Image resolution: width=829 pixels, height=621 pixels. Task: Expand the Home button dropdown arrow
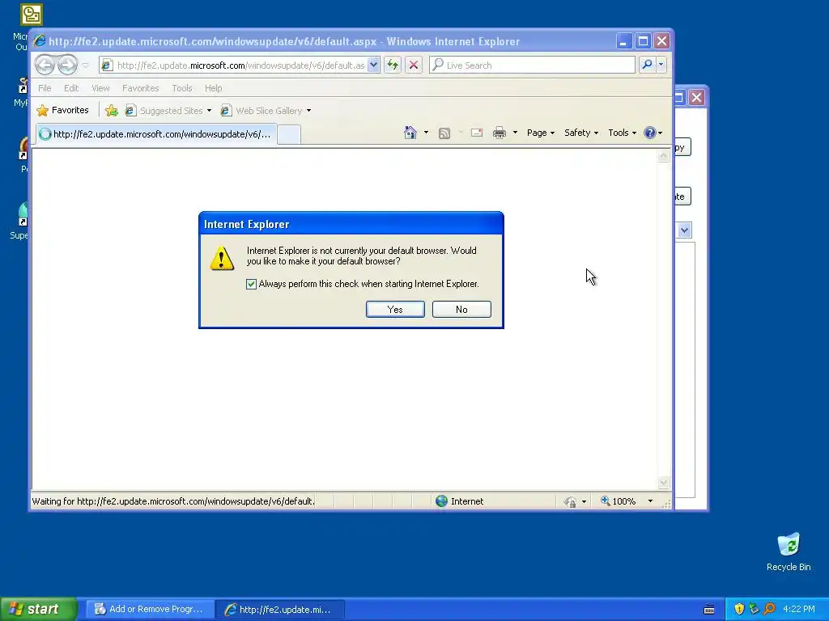[x=426, y=133]
